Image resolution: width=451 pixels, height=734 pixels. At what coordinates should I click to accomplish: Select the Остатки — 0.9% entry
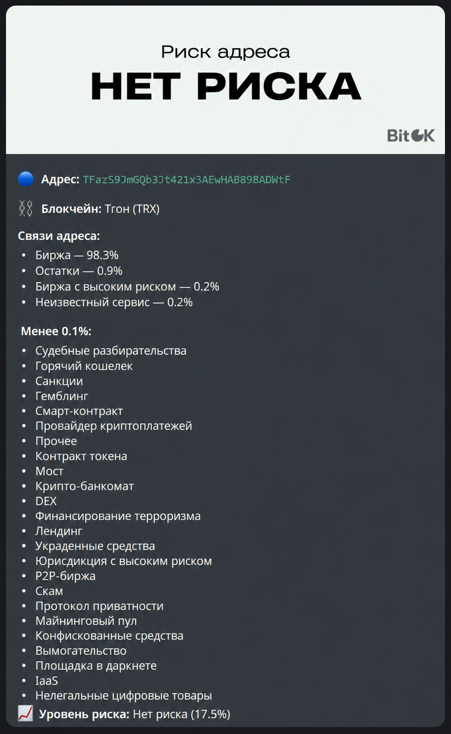tap(79, 271)
